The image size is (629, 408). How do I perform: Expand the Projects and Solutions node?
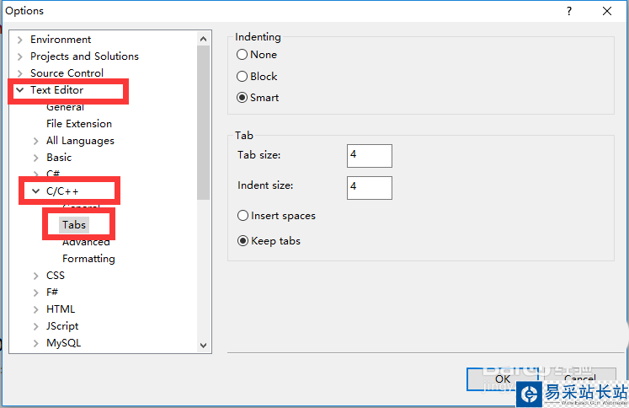tap(20, 56)
